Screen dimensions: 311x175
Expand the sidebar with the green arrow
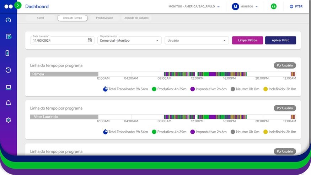coord(18,5)
